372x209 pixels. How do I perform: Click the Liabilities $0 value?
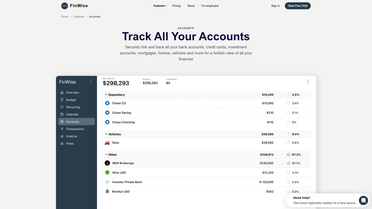pyautogui.click(x=168, y=83)
